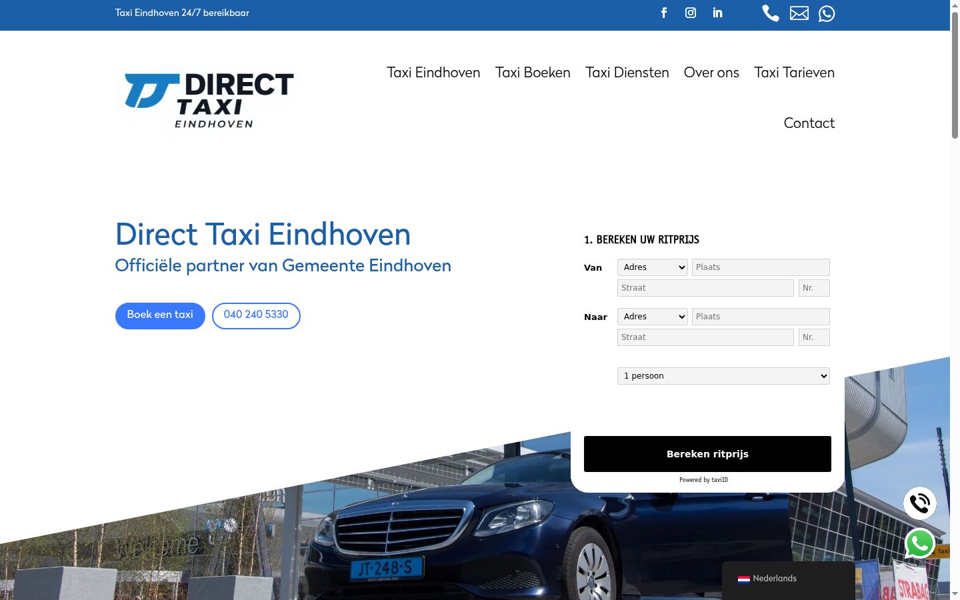Focus the Van Plaats input field

(761, 267)
